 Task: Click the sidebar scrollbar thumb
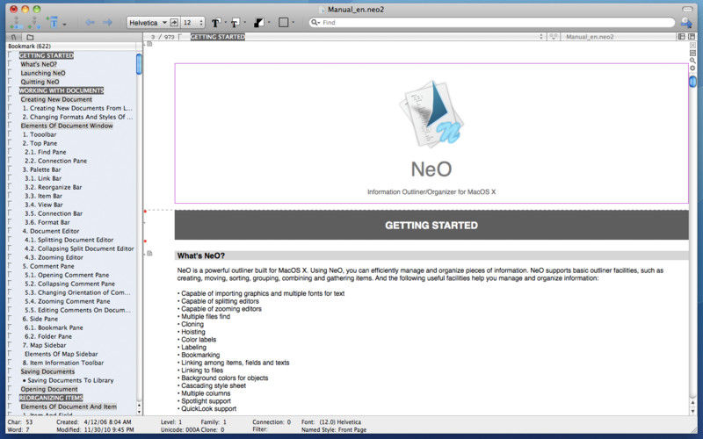(x=139, y=63)
